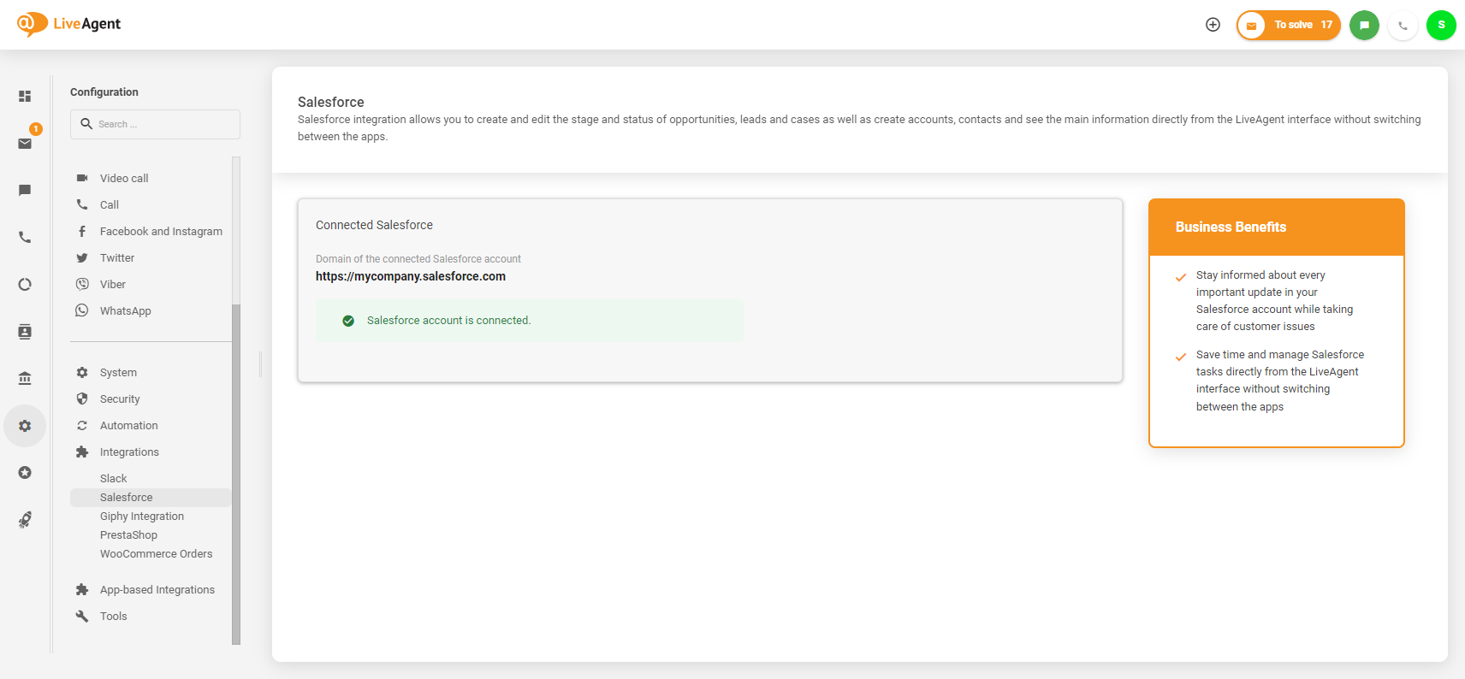Expand the Integrations menu section
The image size is (1465, 679).
point(129,452)
